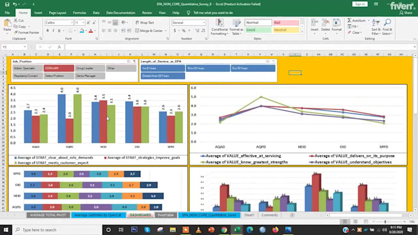
Task: Toggle Wrap Text on
Action: 144,23
